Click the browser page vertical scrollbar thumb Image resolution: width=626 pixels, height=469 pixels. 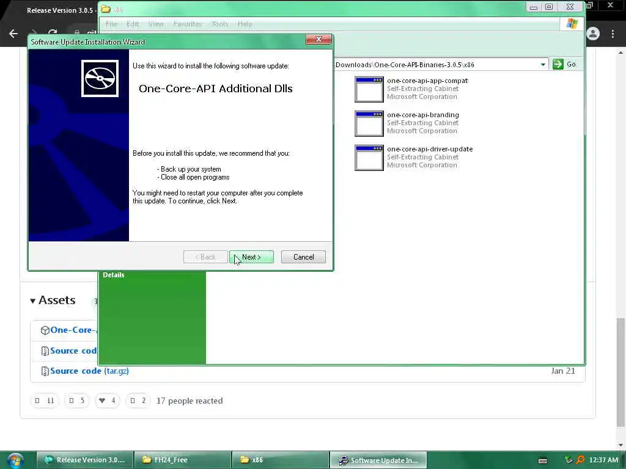(x=620, y=372)
